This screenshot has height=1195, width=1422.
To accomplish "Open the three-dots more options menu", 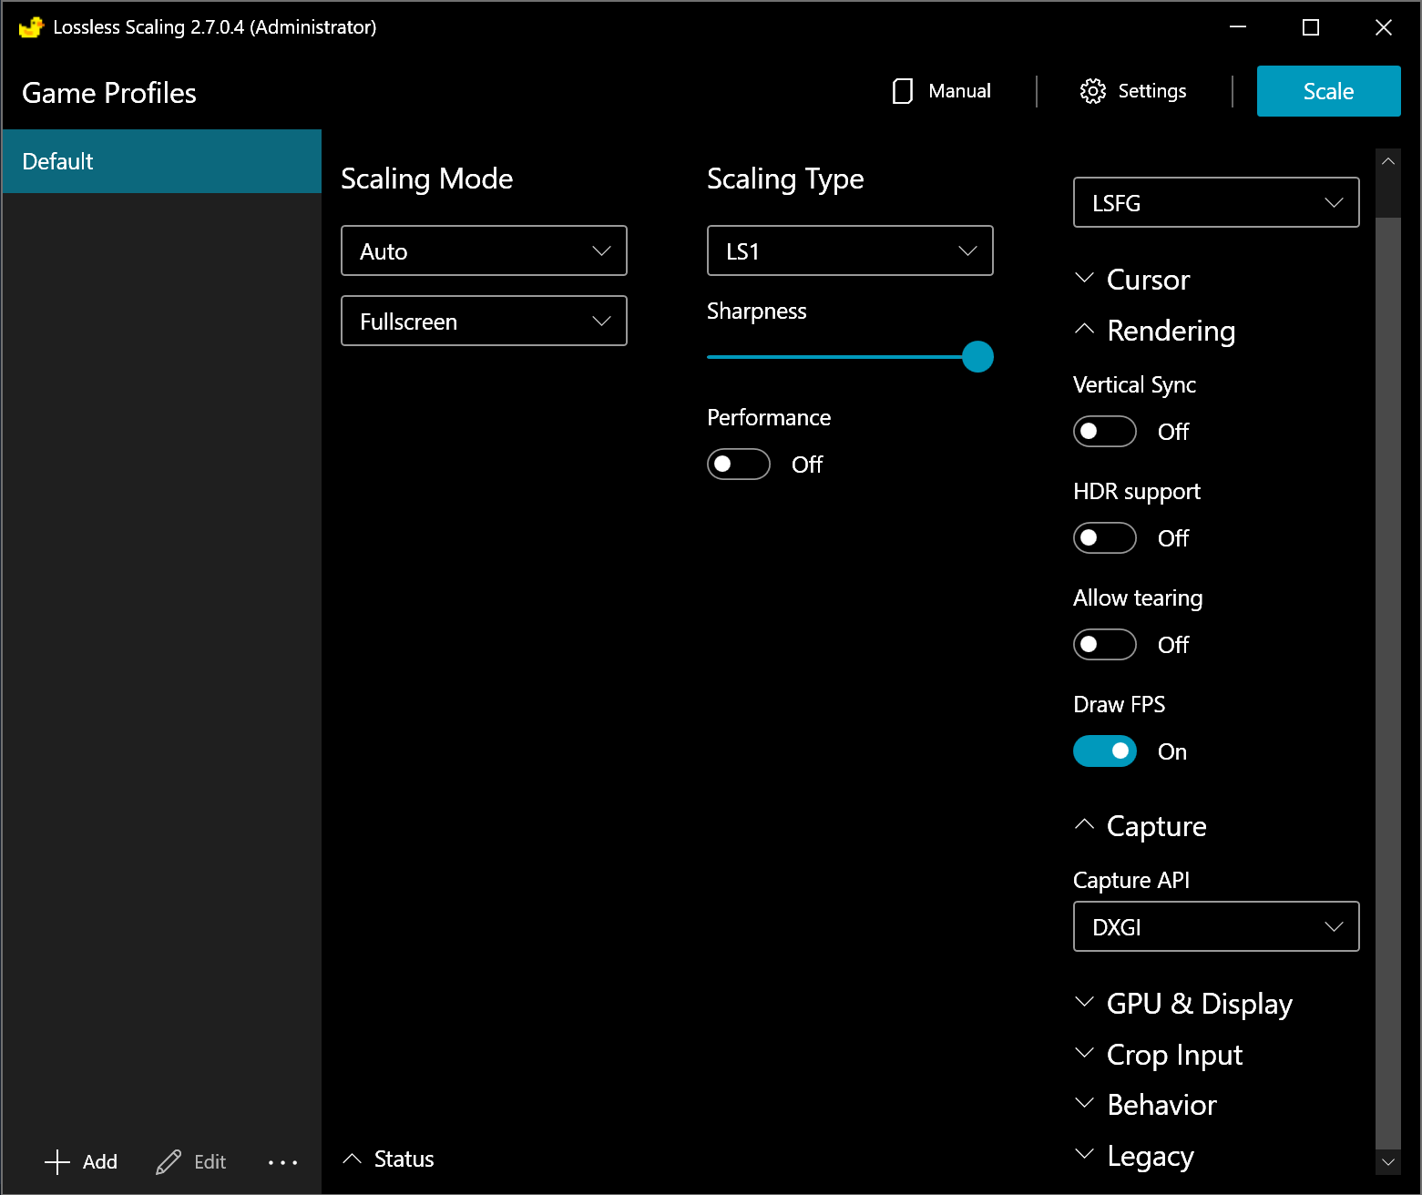I will [282, 1162].
